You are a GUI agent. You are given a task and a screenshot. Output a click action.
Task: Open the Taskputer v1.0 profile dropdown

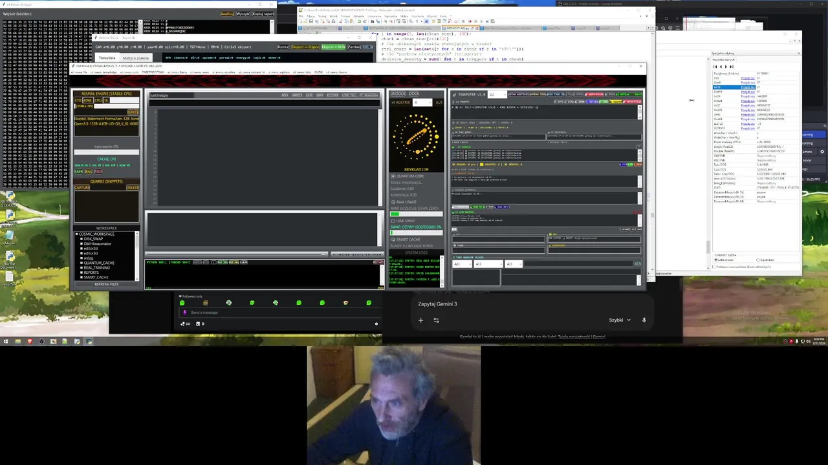pyautogui.click(x=496, y=94)
